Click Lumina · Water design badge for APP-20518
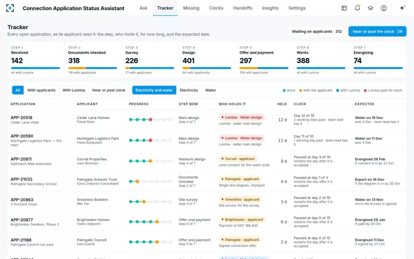The image size is (414, 259). pos(241,117)
